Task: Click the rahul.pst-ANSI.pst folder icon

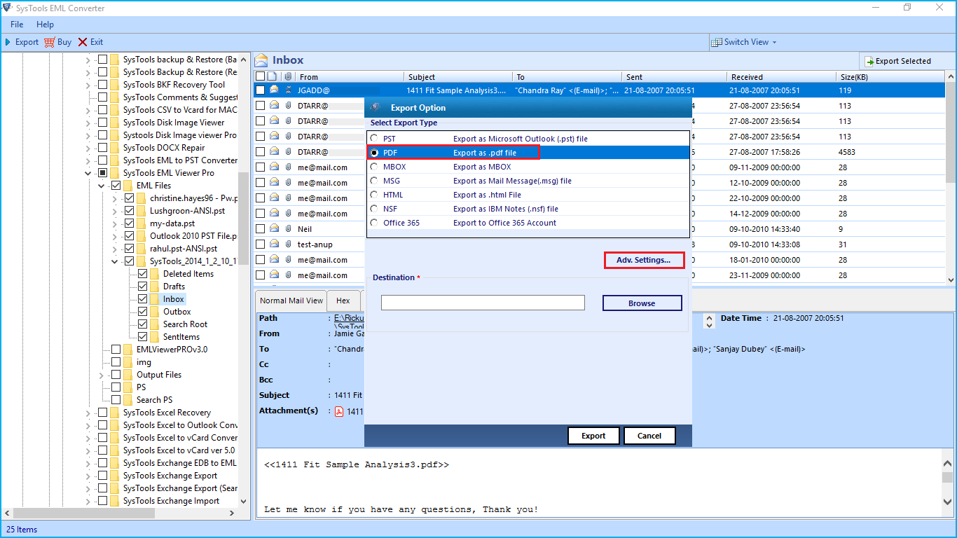Action: pyautogui.click(x=141, y=249)
